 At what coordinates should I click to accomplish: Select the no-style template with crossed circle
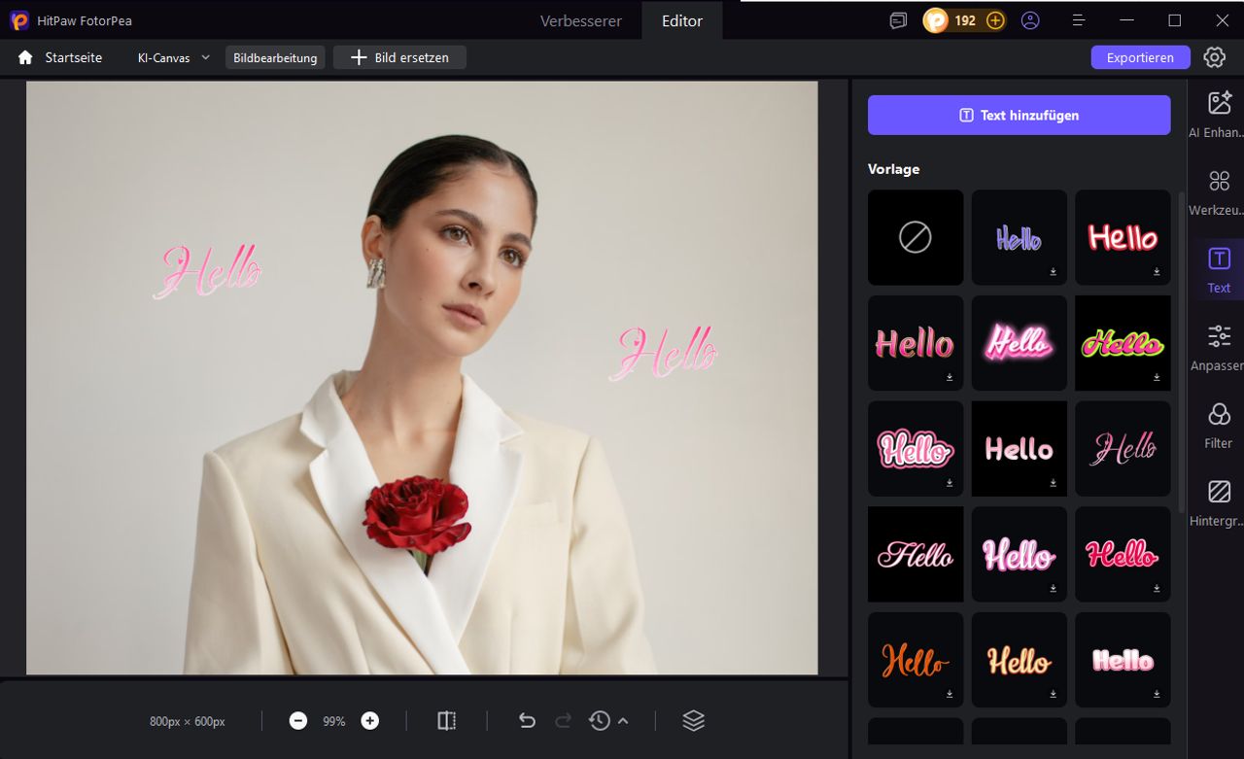(916, 237)
